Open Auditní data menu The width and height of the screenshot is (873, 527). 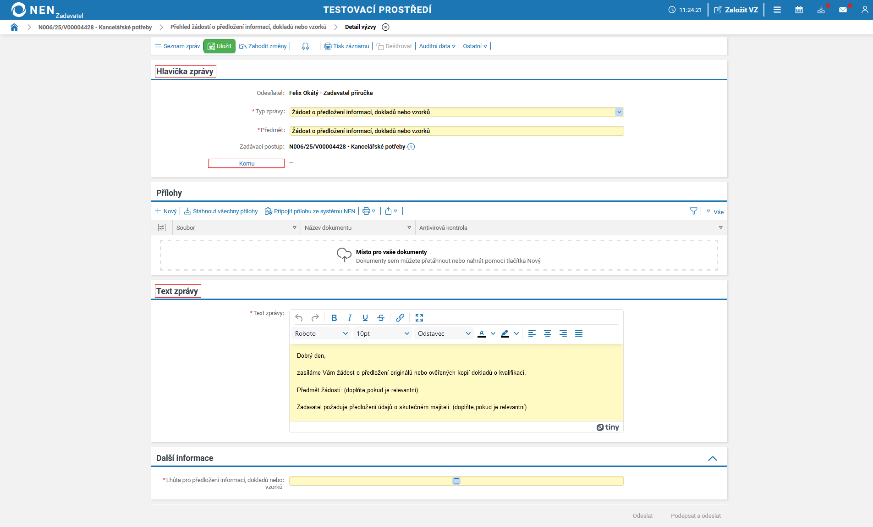coord(437,46)
